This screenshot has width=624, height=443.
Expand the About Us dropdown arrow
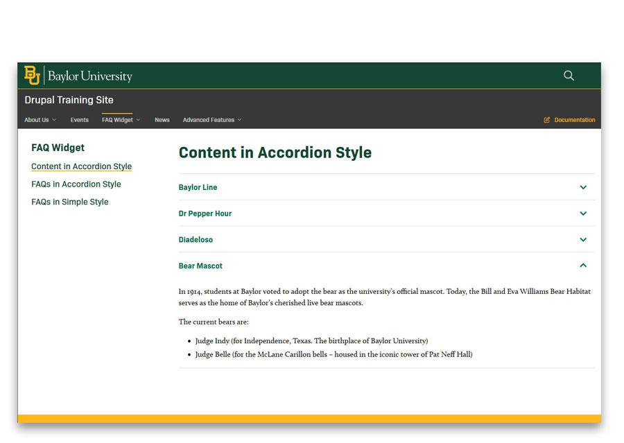coord(54,120)
